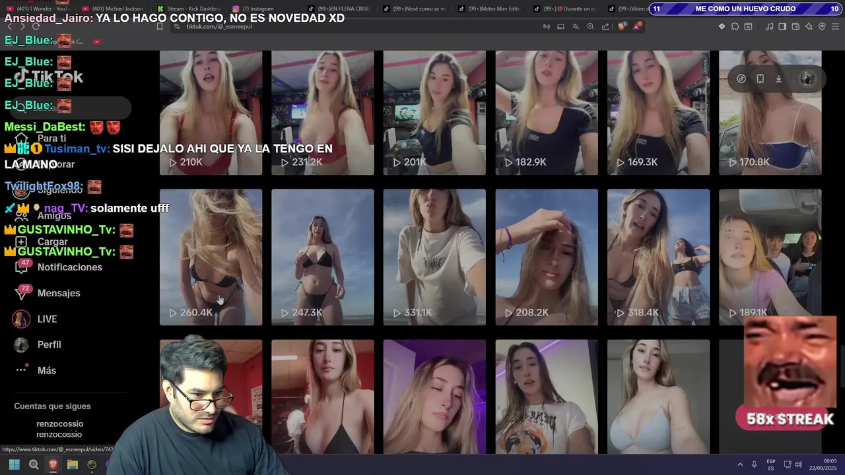Open video thumbnail with 170.8K views
Viewport: 845px width, 475px height.
770,113
